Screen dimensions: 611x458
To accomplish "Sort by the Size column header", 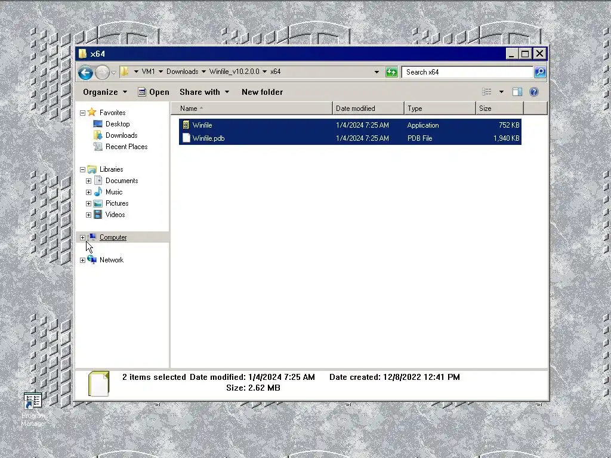I will [499, 109].
